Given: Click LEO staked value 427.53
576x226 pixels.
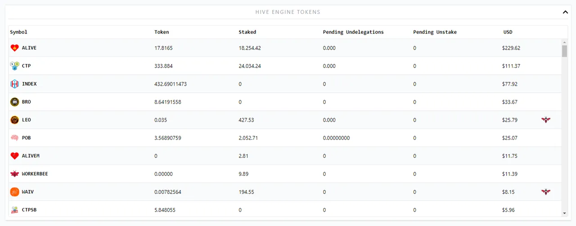Looking at the screenshot, I should point(246,120).
